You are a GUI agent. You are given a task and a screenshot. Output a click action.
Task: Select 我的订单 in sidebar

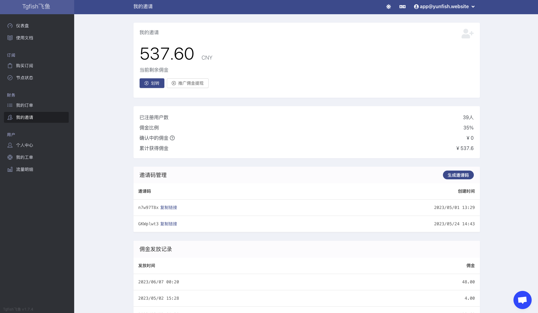(x=25, y=105)
